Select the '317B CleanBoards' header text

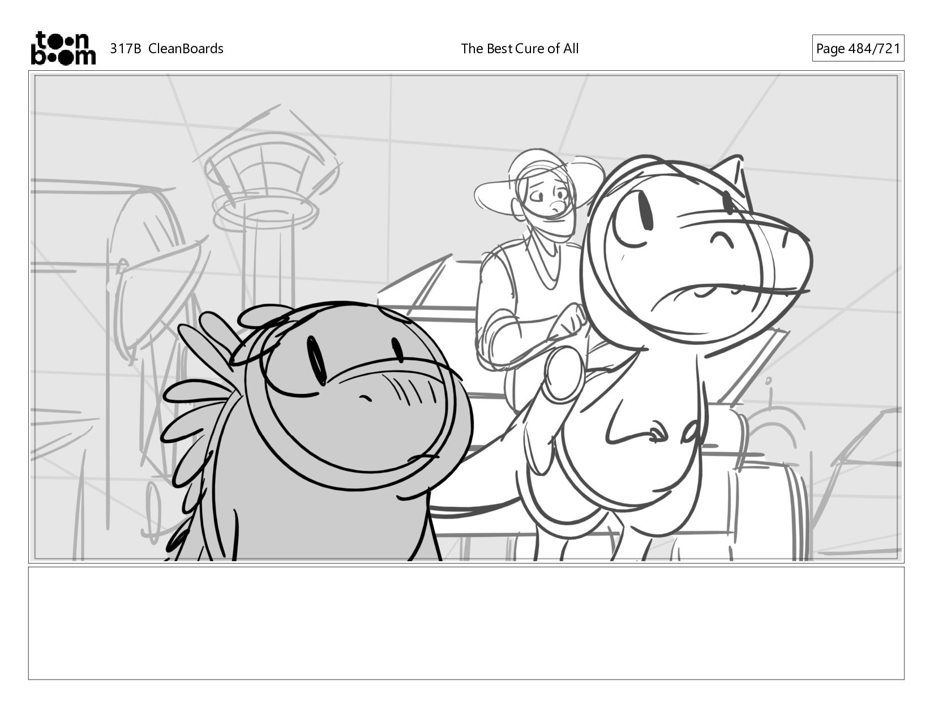pyautogui.click(x=166, y=49)
